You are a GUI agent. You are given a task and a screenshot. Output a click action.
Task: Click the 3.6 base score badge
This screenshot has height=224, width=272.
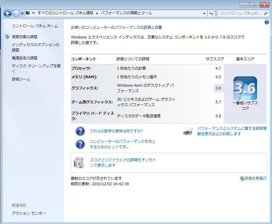(245, 88)
